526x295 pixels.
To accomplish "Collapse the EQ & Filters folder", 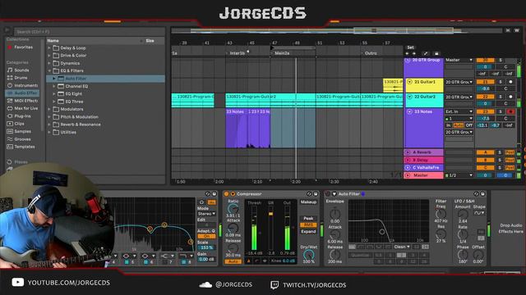I will pos(49,71).
